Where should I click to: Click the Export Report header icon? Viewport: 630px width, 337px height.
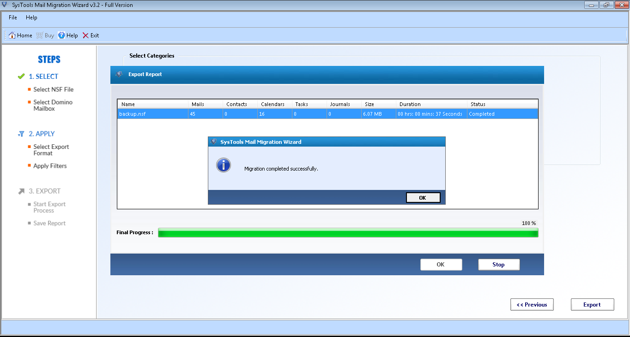point(119,74)
